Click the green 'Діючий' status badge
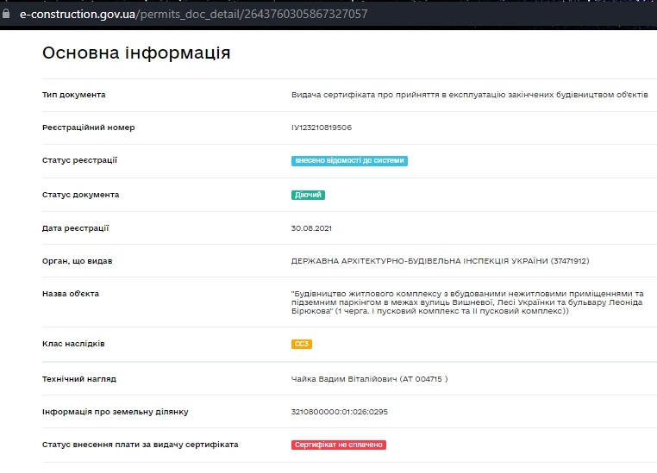Screen dimensions: 657x473 coord(308,195)
